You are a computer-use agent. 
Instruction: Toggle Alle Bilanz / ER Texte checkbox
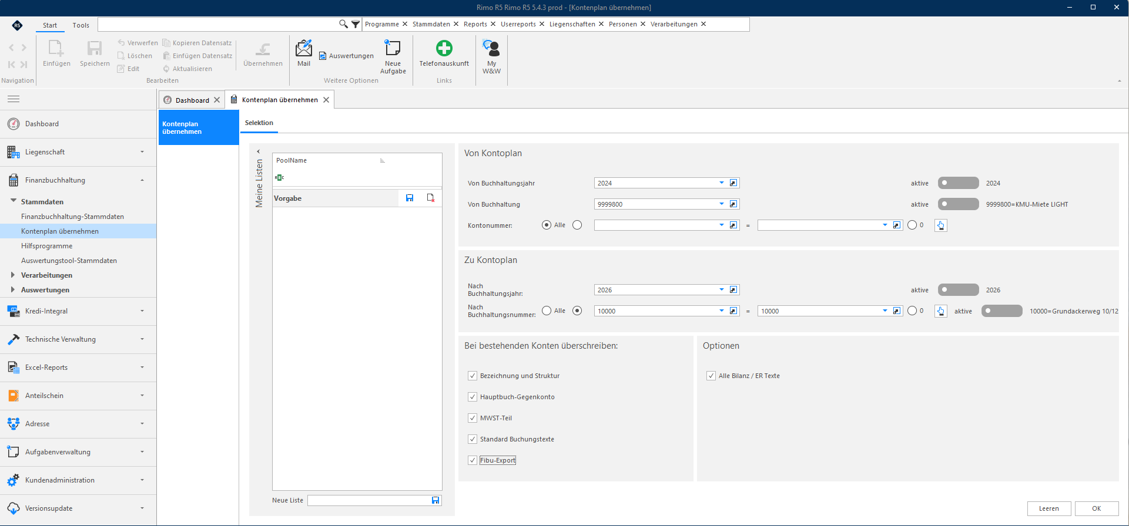tap(711, 376)
